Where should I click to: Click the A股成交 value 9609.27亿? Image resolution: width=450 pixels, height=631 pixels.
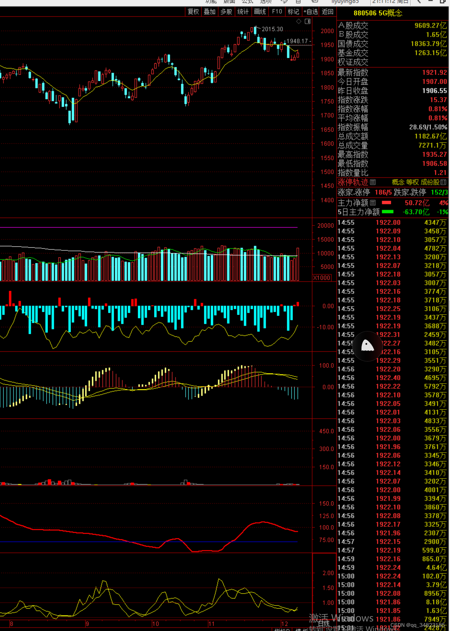pyautogui.click(x=431, y=26)
